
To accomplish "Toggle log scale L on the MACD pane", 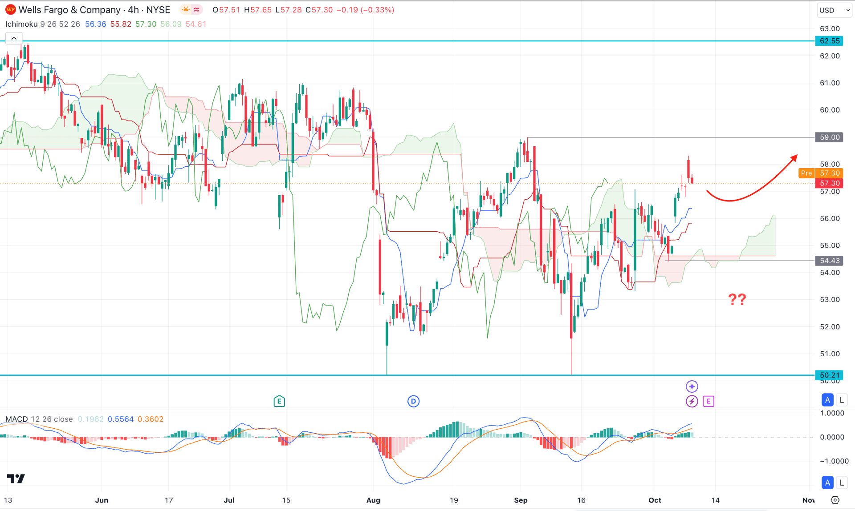I will coord(841,483).
